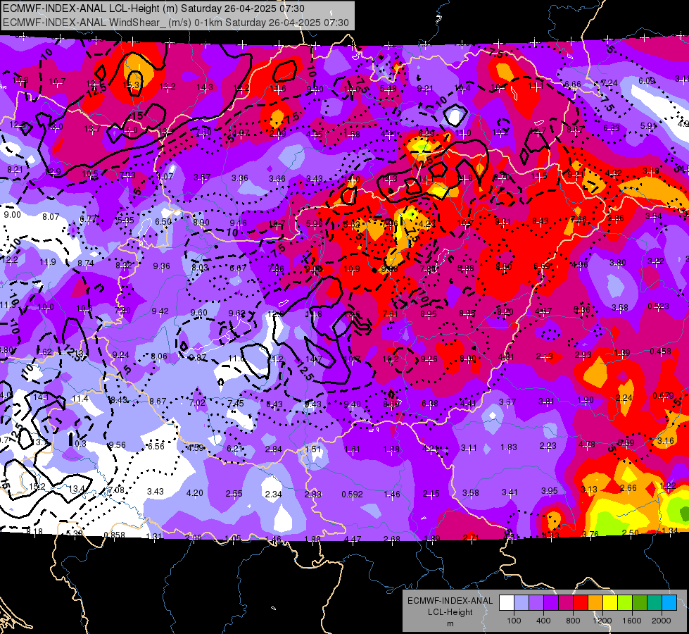This screenshot has height=634, width=689.
Task: Click the legend scale label 100
Action: click(x=514, y=621)
